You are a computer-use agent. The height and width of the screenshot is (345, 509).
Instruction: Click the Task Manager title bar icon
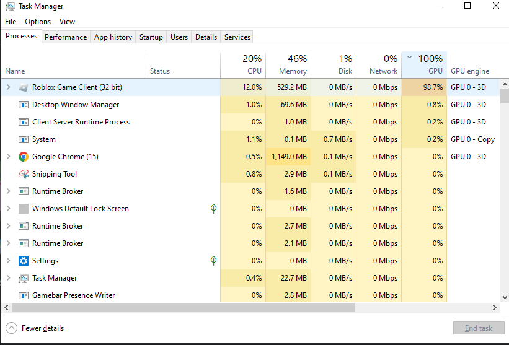click(11, 6)
